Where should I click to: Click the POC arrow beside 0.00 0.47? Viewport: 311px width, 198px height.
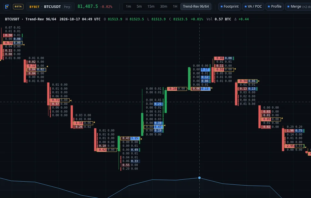point(165,125)
